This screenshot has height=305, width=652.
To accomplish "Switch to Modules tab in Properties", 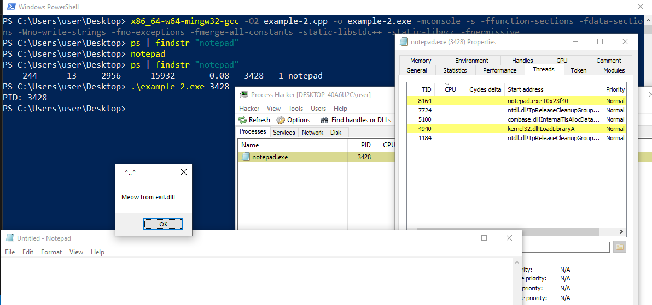I will (x=614, y=70).
